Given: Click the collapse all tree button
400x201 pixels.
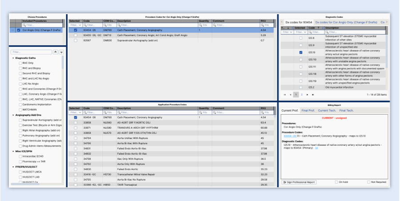Looking at the screenshot, I should 56,52.
